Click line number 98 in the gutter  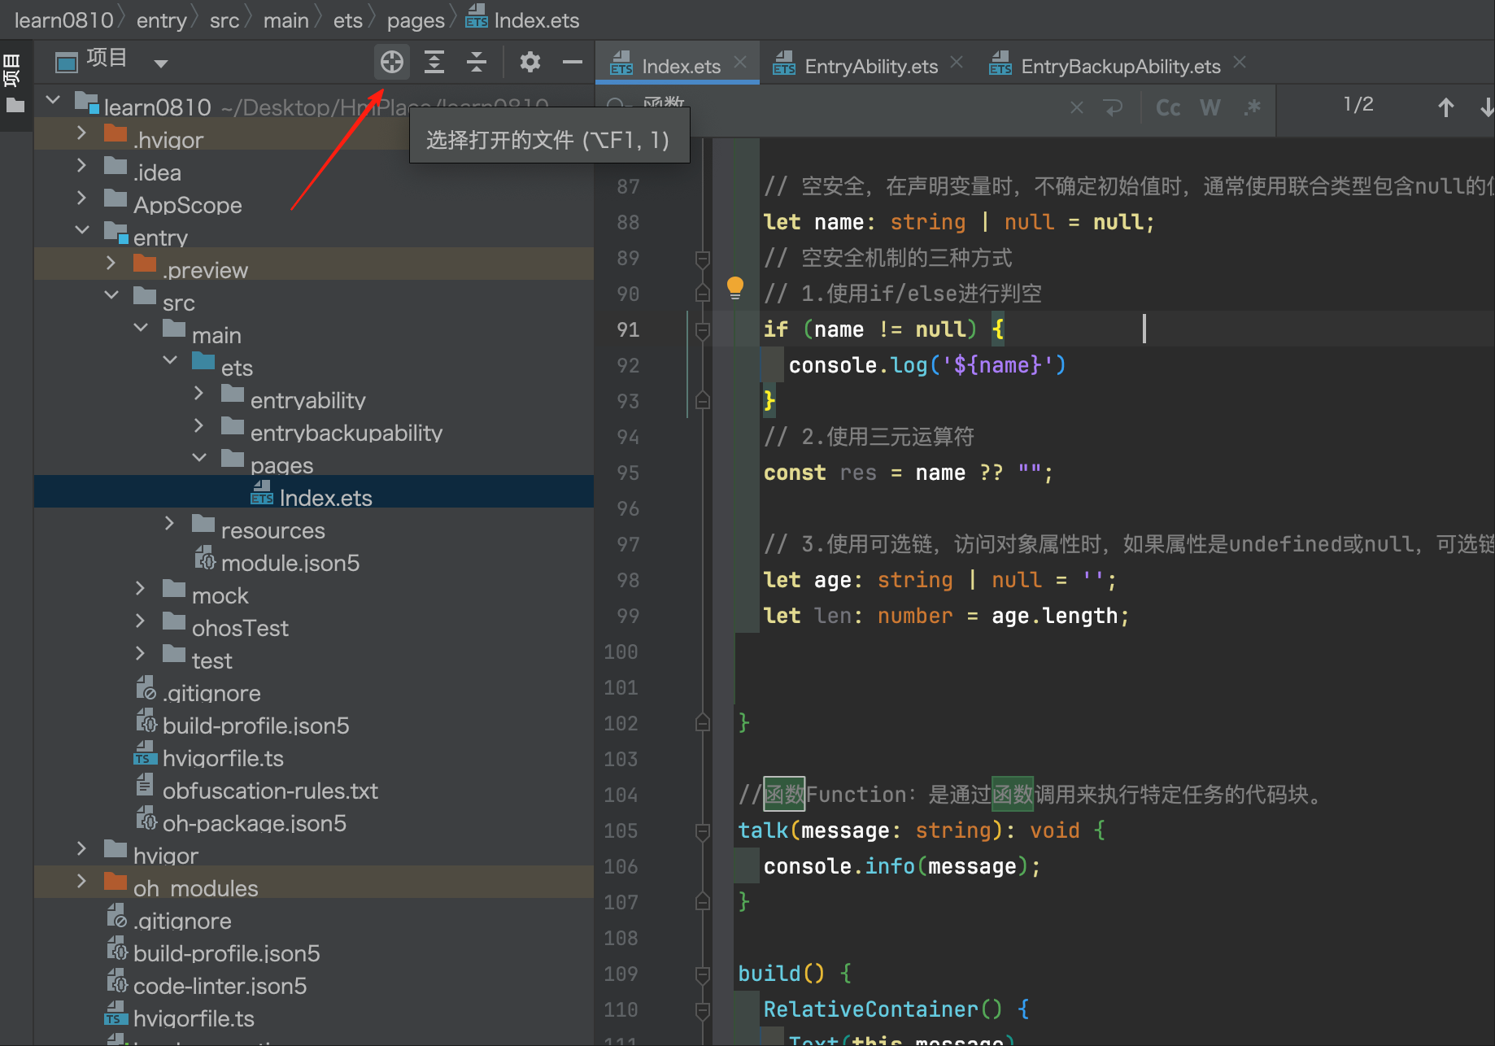click(628, 580)
